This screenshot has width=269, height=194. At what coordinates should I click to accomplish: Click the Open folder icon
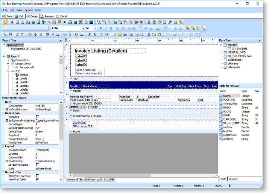point(119,34)
